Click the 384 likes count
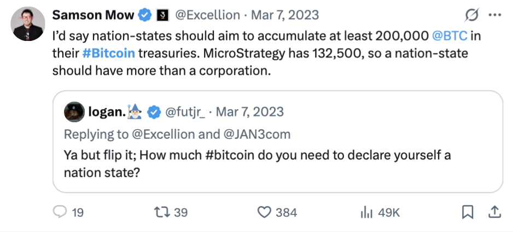 click(286, 212)
